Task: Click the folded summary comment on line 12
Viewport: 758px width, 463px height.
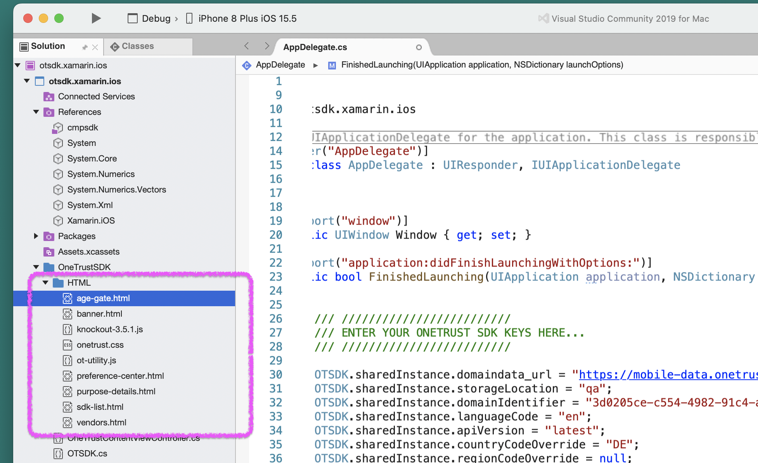Action: pyautogui.click(x=535, y=137)
